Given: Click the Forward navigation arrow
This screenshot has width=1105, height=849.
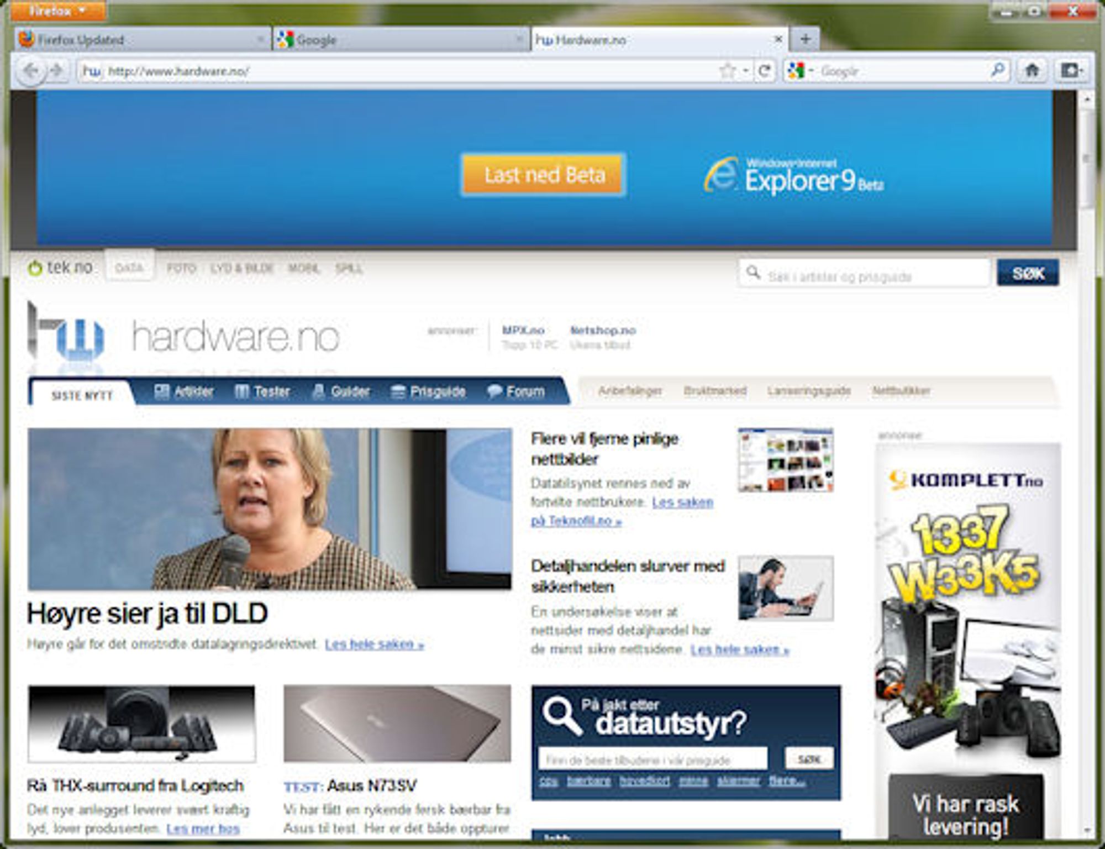Looking at the screenshot, I should [56, 71].
